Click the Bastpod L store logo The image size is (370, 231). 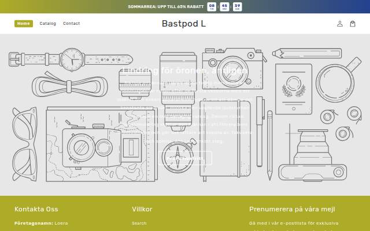pos(184,24)
